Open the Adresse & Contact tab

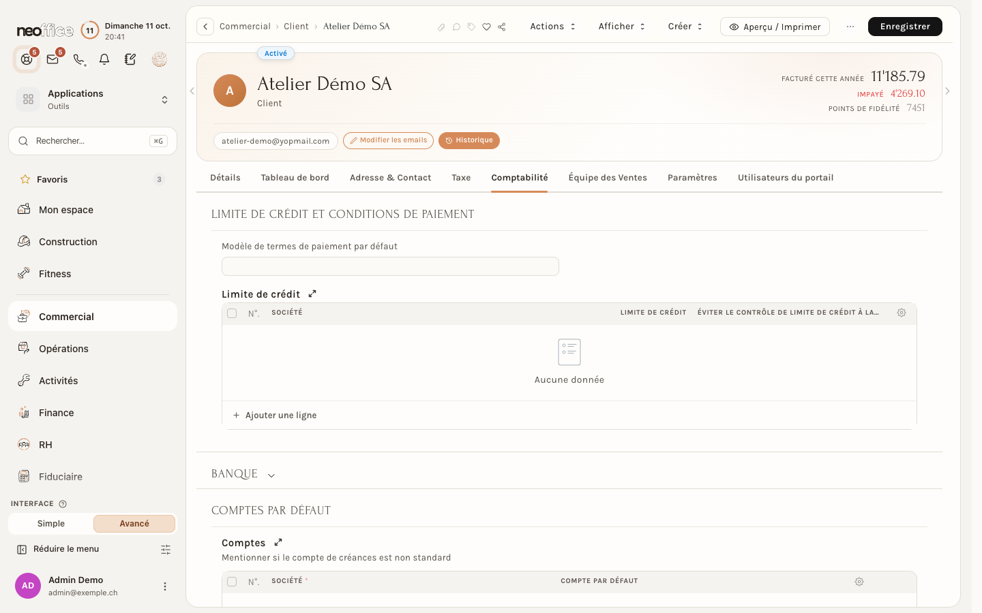(390, 178)
